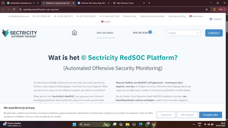Open clock and date in tray
This screenshot has height=128, width=228.
pos(220,125)
